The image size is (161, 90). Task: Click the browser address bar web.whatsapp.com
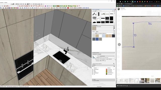[129, 4]
